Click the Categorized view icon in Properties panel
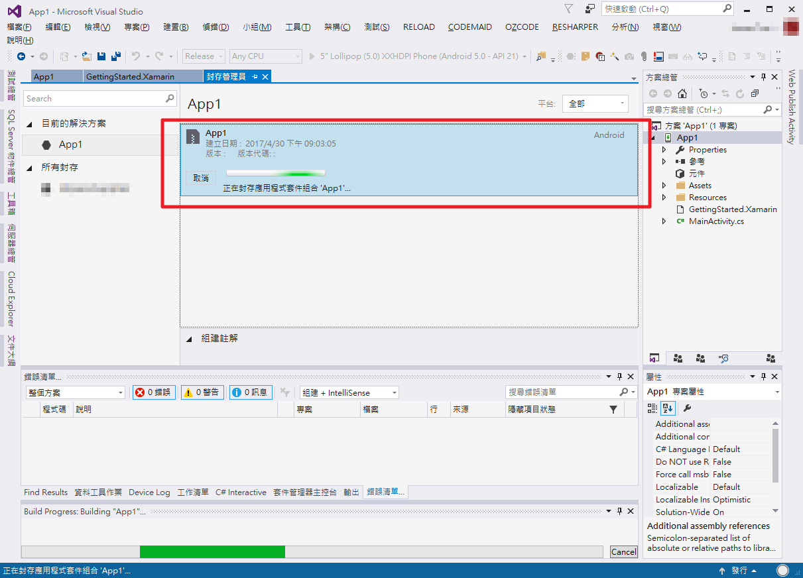This screenshot has width=803, height=578. [x=652, y=408]
